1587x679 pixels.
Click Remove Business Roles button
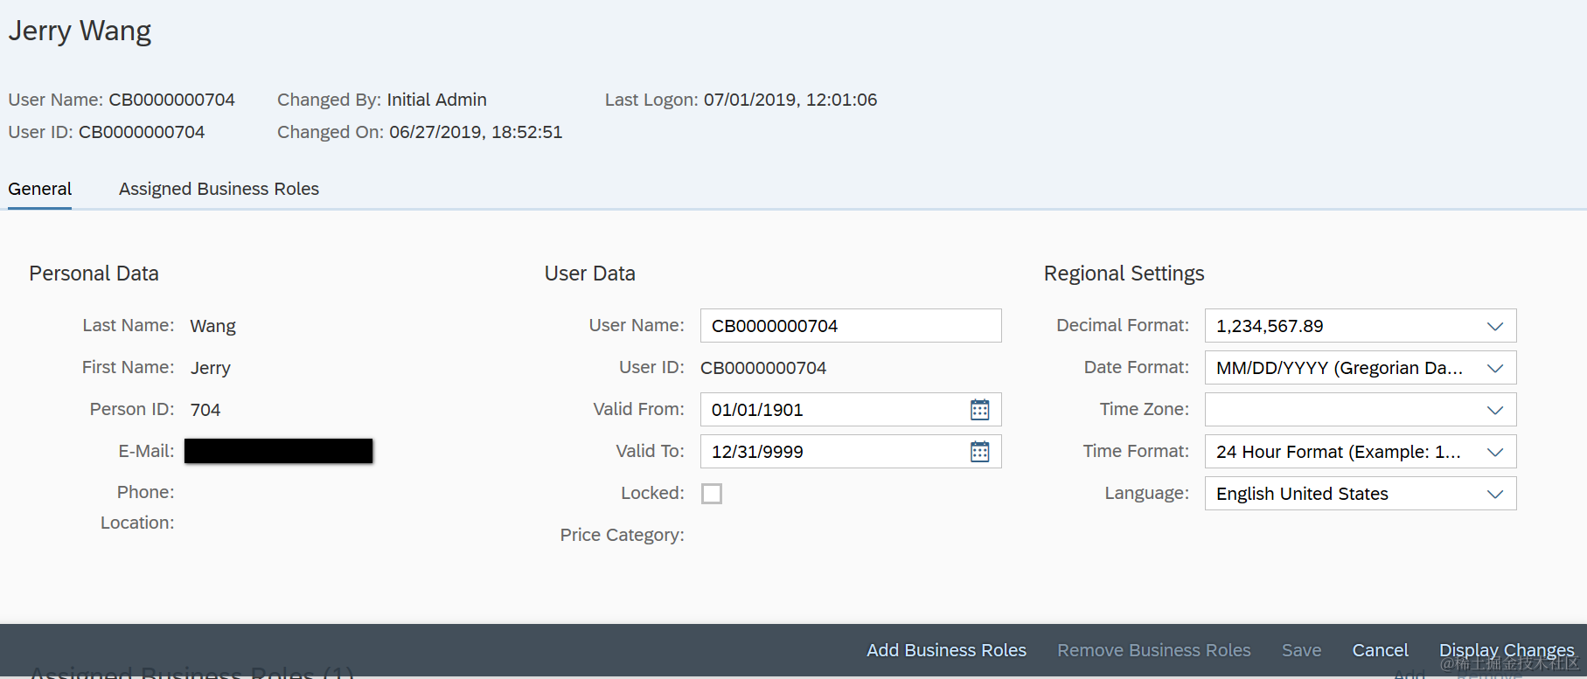tap(1153, 650)
